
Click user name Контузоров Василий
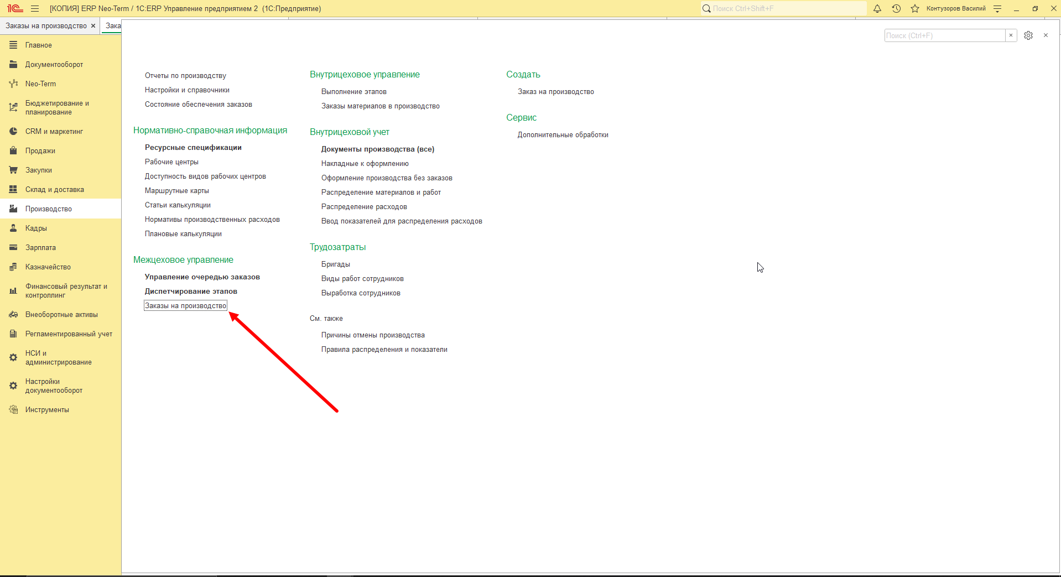(956, 8)
